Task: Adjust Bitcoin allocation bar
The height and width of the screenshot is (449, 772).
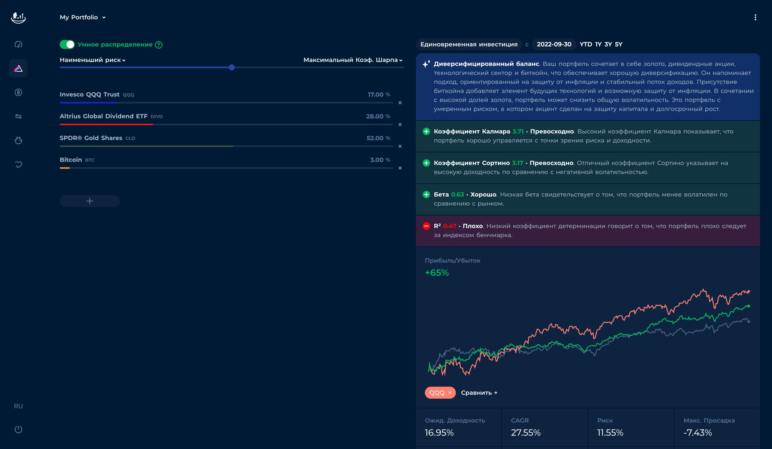Action: pos(227,168)
